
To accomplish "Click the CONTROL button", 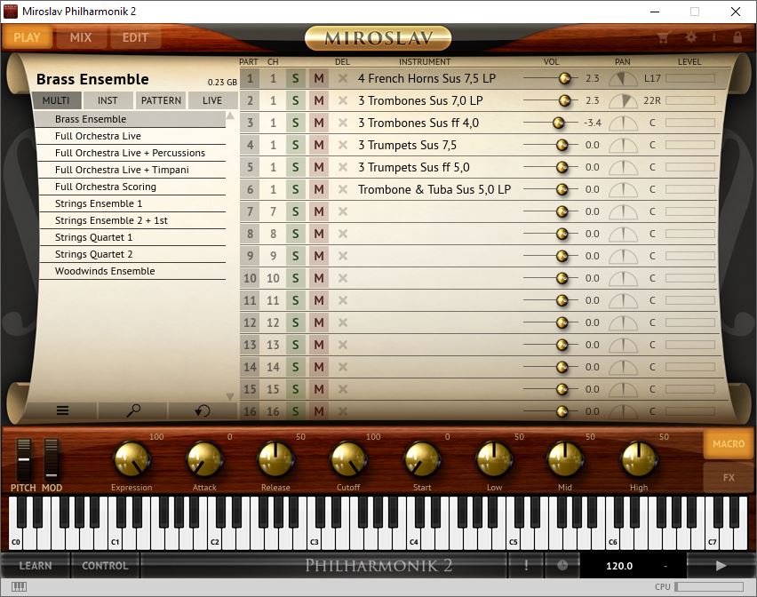I will coord(105,565).
